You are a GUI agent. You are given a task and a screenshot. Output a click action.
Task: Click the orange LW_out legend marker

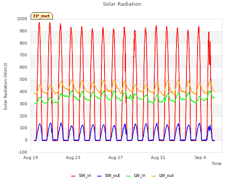click(154, 176)
